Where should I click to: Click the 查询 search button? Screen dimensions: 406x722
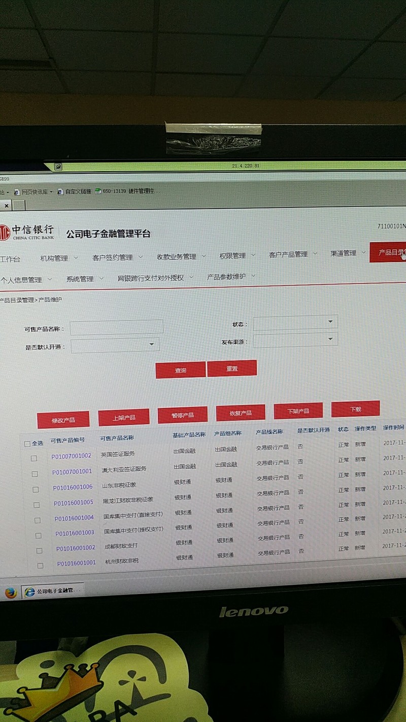pyautogui.click(x=180, y=370)
